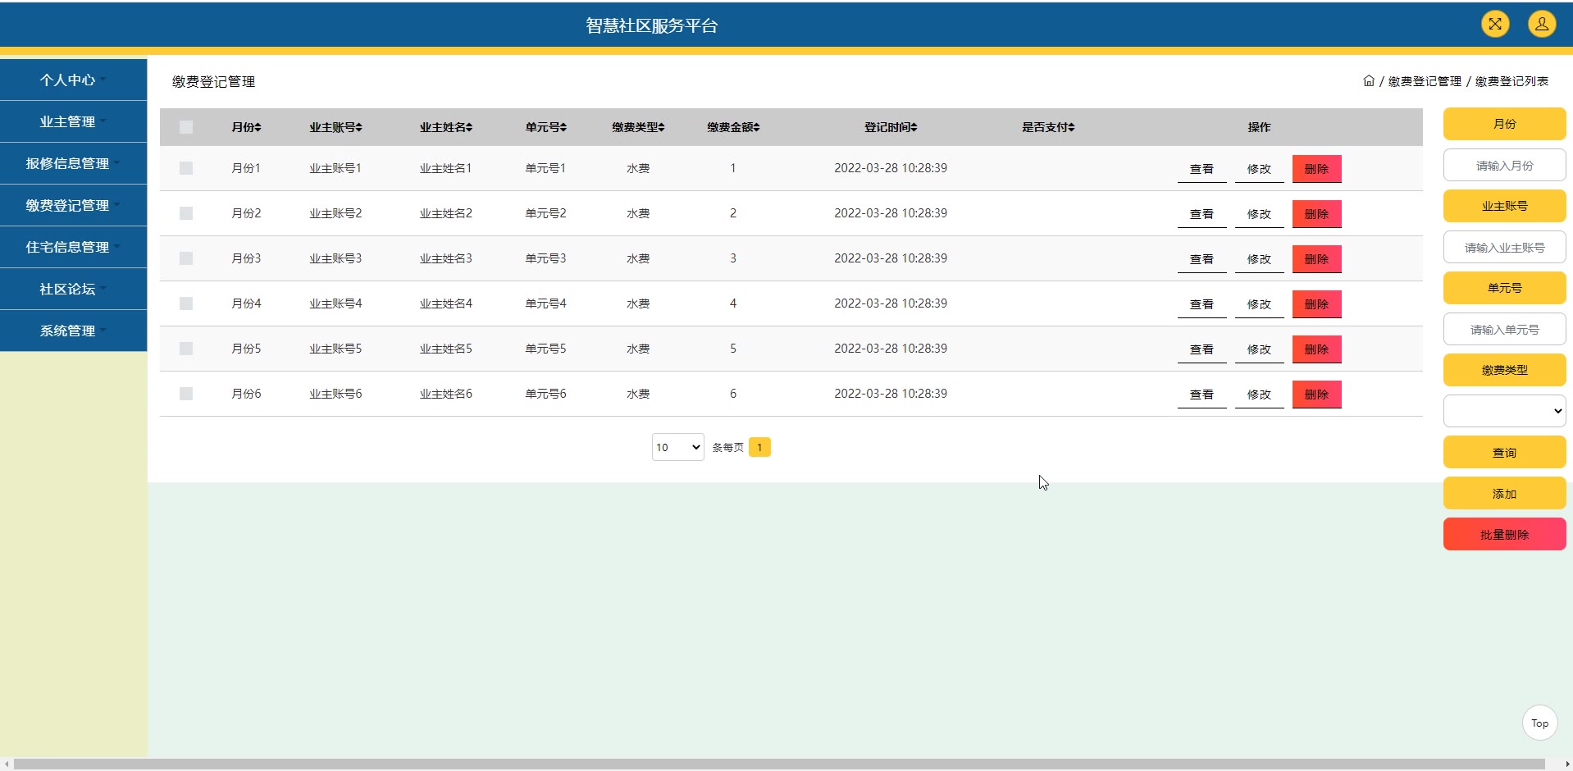Open the rows-per-page dropdown showing 10
This screenshot has height=771, width=1573.
(x=677, y=447)
